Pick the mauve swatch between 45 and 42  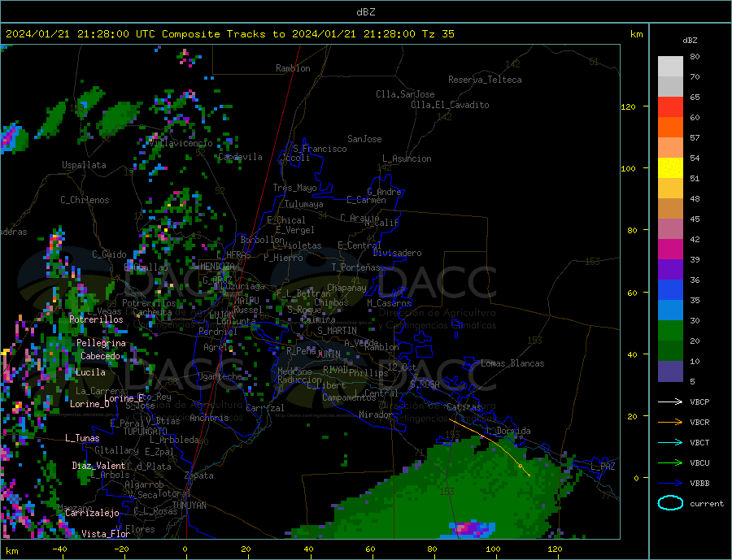[x=670, y=228]
